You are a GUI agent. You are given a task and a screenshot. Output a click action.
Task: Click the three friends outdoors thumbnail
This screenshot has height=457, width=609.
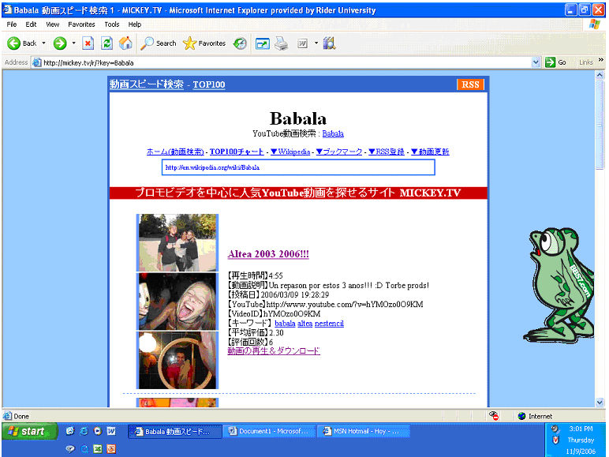177,242
